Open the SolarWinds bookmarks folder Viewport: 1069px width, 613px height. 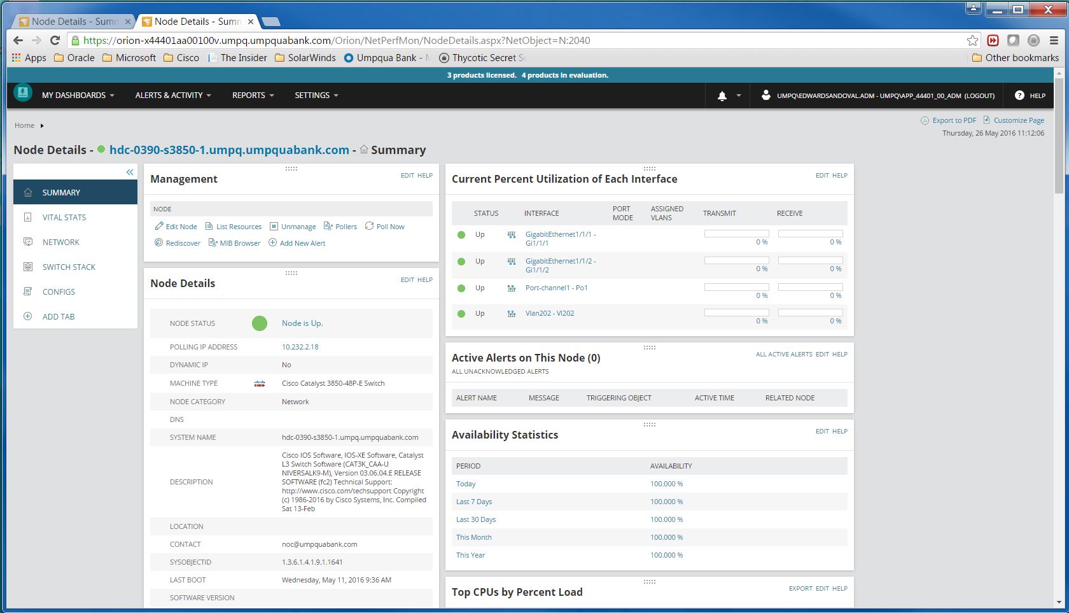click(305, 58)
